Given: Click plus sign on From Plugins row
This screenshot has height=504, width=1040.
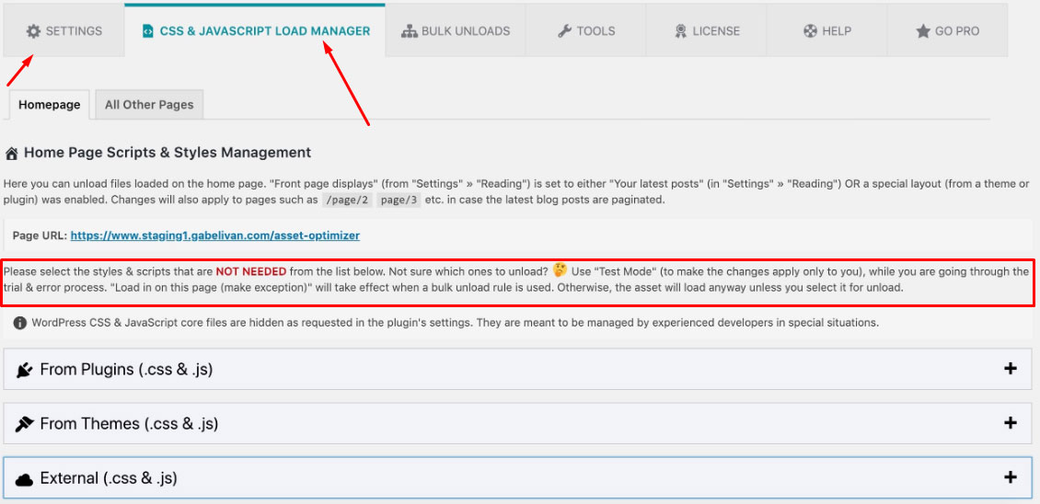Looking at the screenshot, I should (1011, 369).
